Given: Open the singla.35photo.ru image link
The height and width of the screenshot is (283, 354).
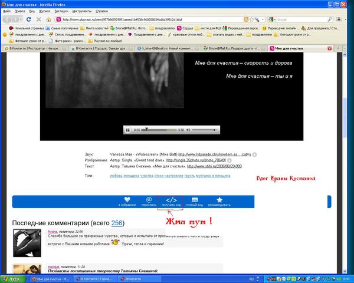Looking at the screenshot, I should pos(196,160).
